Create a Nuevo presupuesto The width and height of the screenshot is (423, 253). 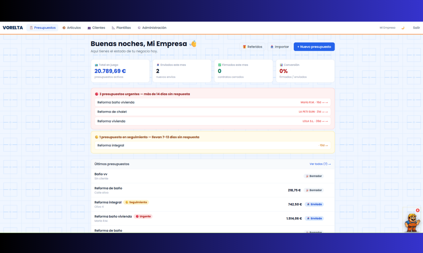click(x=314, y=47)
